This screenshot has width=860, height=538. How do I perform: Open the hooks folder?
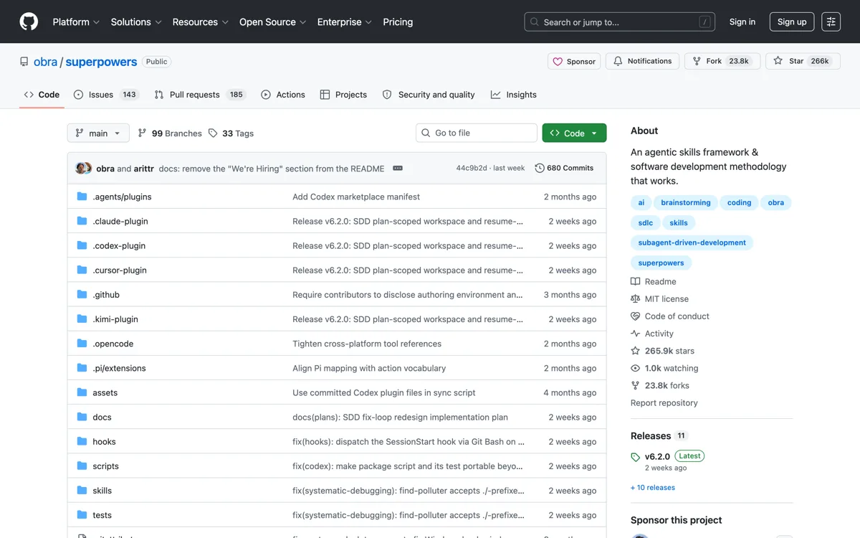click(x=104, y=442)
